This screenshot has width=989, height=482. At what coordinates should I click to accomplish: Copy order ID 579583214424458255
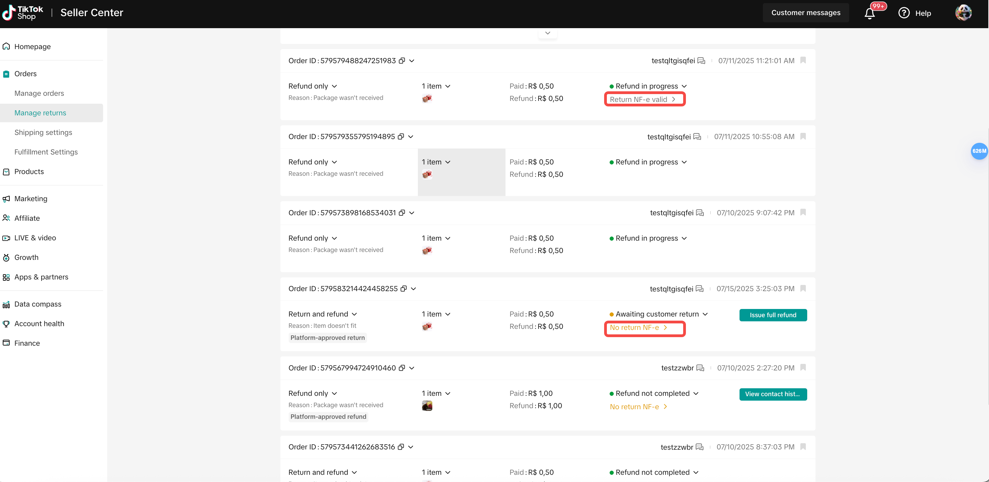click(x=403, y=289)
